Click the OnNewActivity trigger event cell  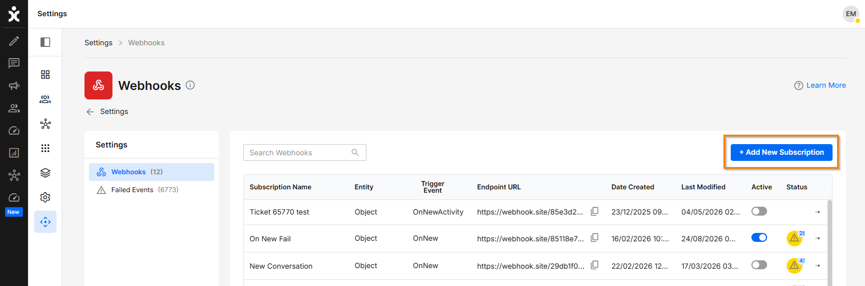[438, 212]
